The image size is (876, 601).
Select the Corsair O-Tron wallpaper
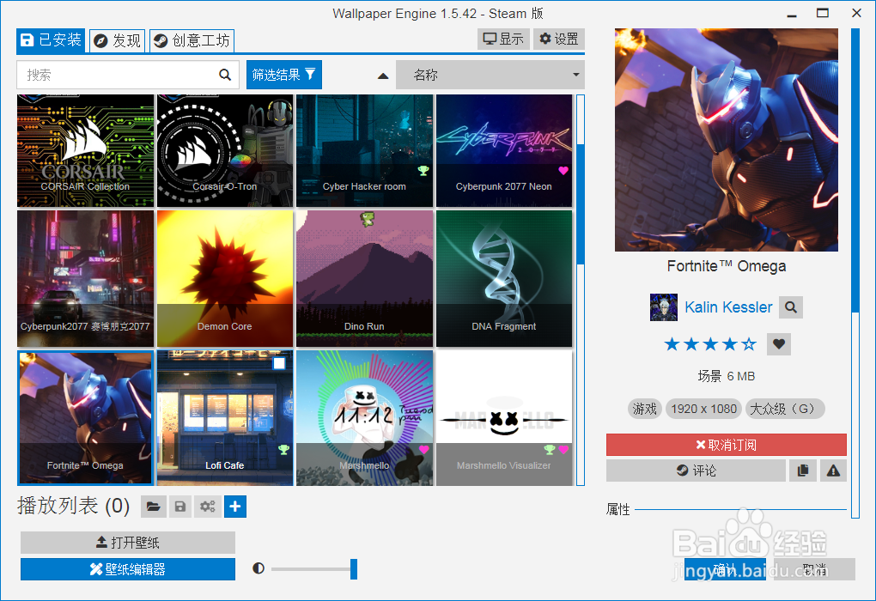pos(225,151)
